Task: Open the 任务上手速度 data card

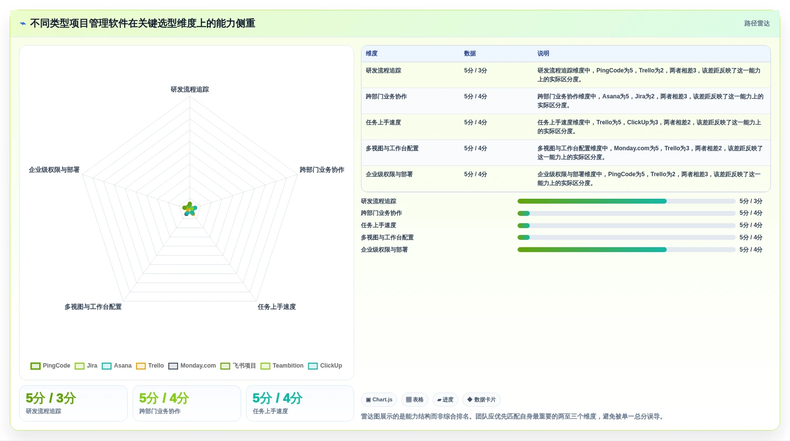Action: [300, 403]
